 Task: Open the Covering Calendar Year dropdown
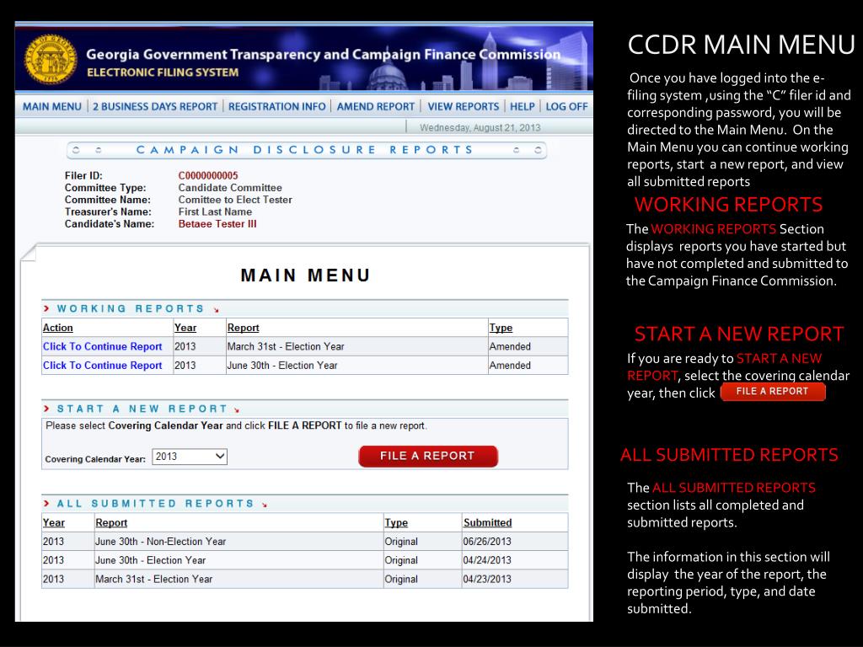pos(190,457)
